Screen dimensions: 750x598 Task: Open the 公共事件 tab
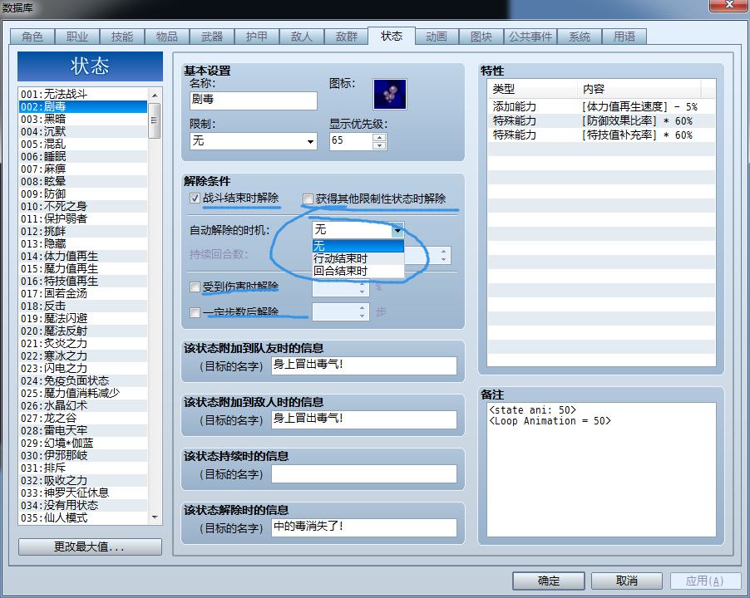pyautogui.click(x=530, y=37)
